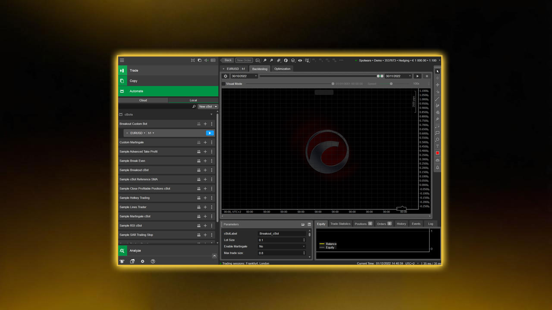Screen dimensions: 552x310
Task: Open the Enable Martingale dropdown
Action: click(282, 246)
